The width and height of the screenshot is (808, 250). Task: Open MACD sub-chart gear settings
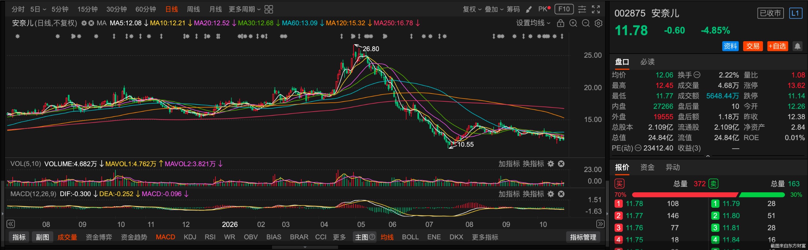[551, 194]
